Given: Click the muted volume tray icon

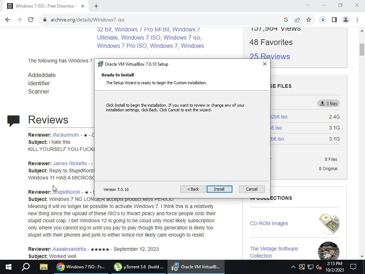Looking at the screenshot, I should (x=319, y=267).
